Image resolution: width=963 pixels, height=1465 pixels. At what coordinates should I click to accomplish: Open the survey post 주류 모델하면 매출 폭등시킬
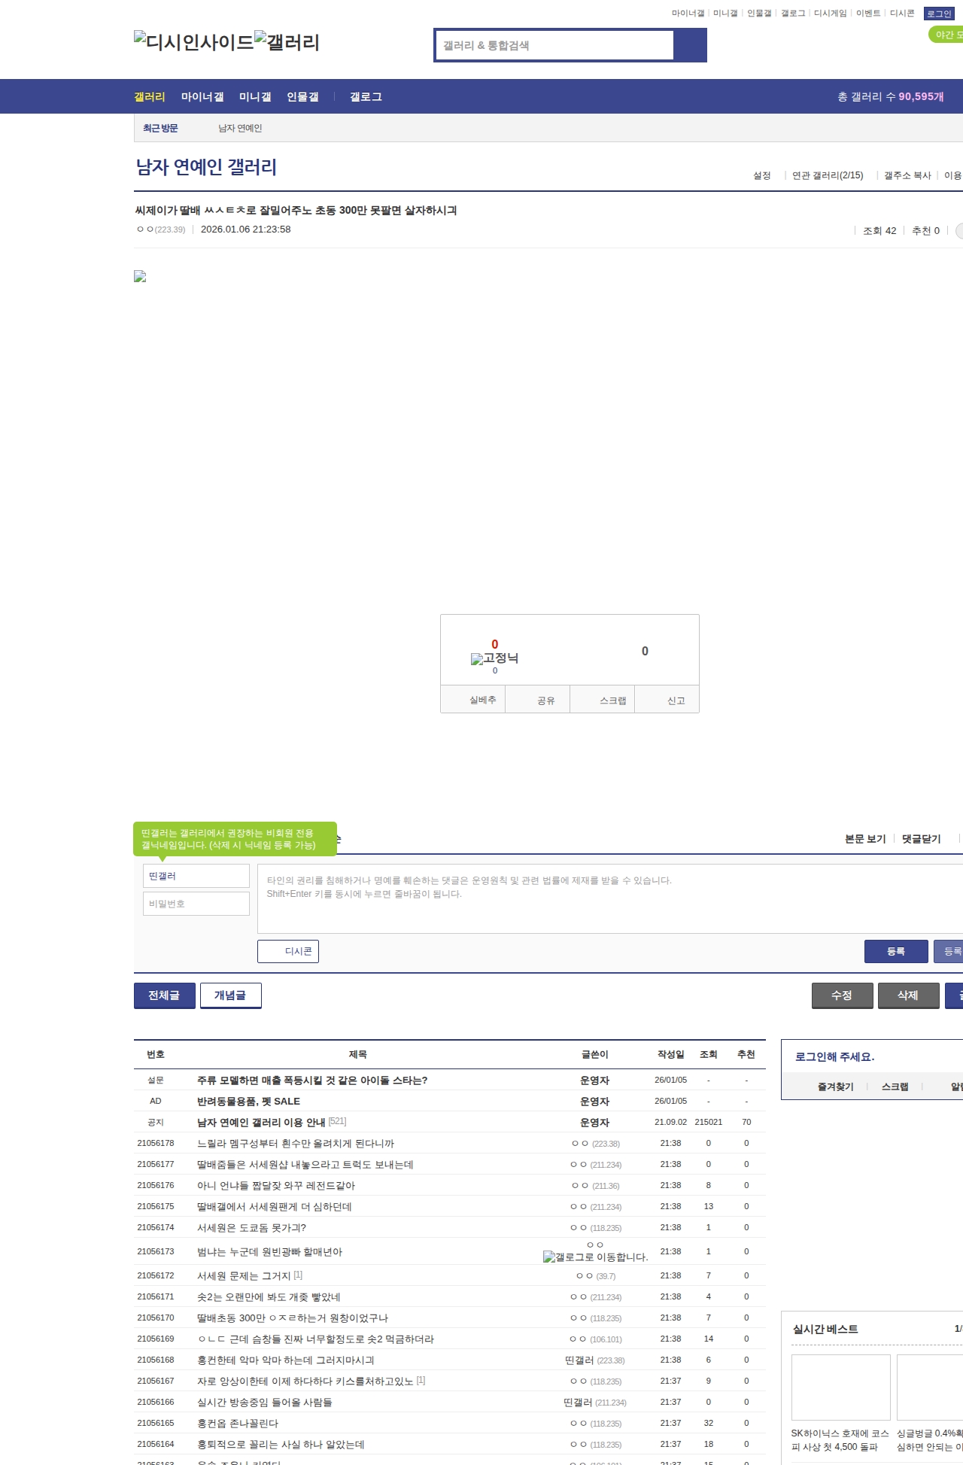(312, 1081)
